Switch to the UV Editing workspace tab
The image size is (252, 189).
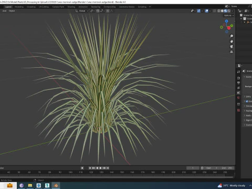pos(44,7)
